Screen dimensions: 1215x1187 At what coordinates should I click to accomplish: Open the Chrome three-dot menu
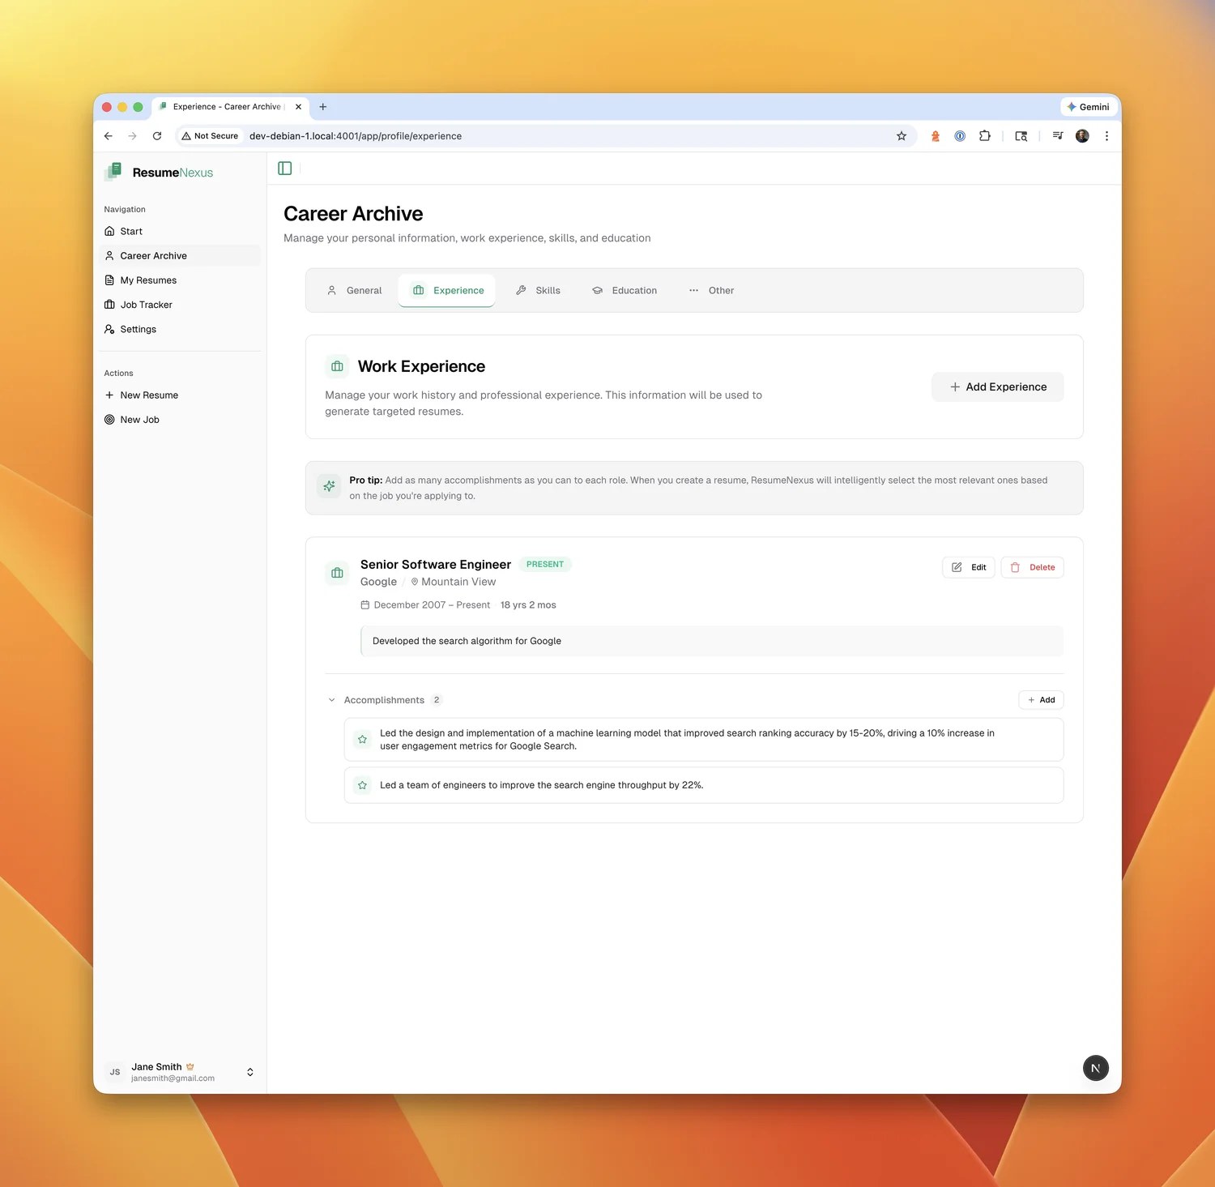[x=1106, y=136]
